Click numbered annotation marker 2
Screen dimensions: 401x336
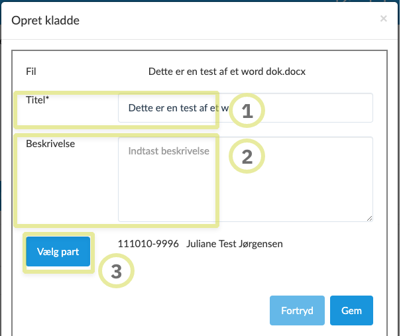pyautogui.click(x=247, y=157)
